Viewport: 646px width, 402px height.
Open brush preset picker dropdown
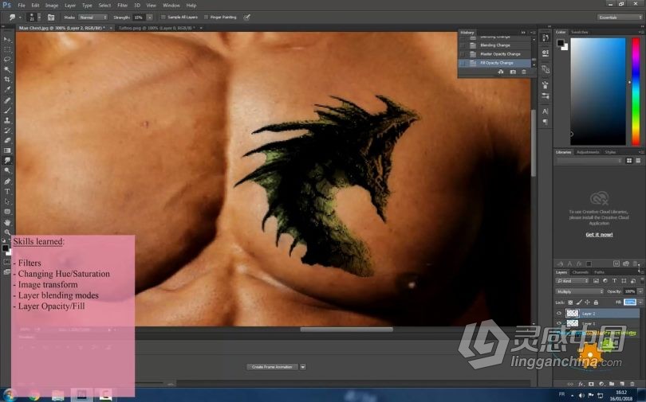39,18
